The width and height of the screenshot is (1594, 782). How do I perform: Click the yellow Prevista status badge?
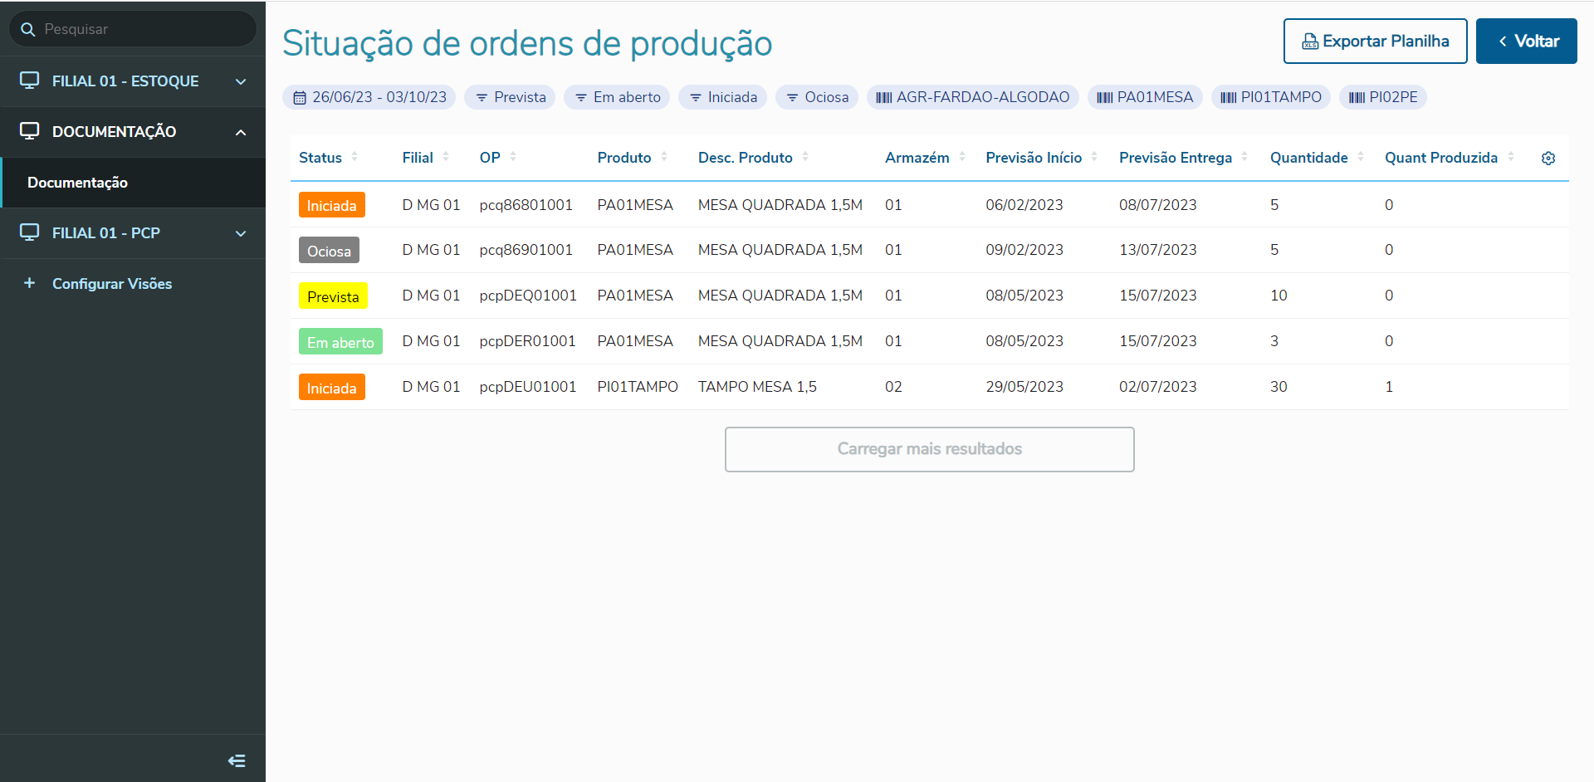pos(333,296)
